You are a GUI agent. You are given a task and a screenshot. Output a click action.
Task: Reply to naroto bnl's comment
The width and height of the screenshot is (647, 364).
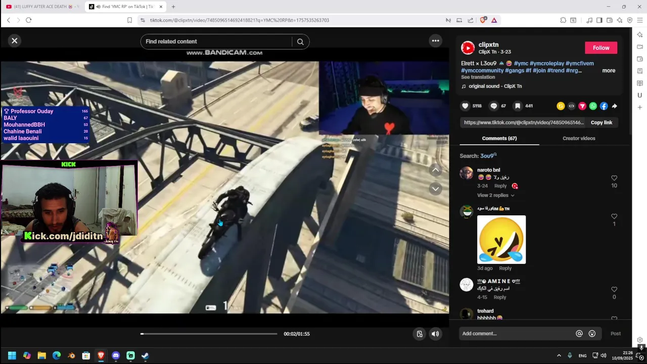click(x=500, y=186)
